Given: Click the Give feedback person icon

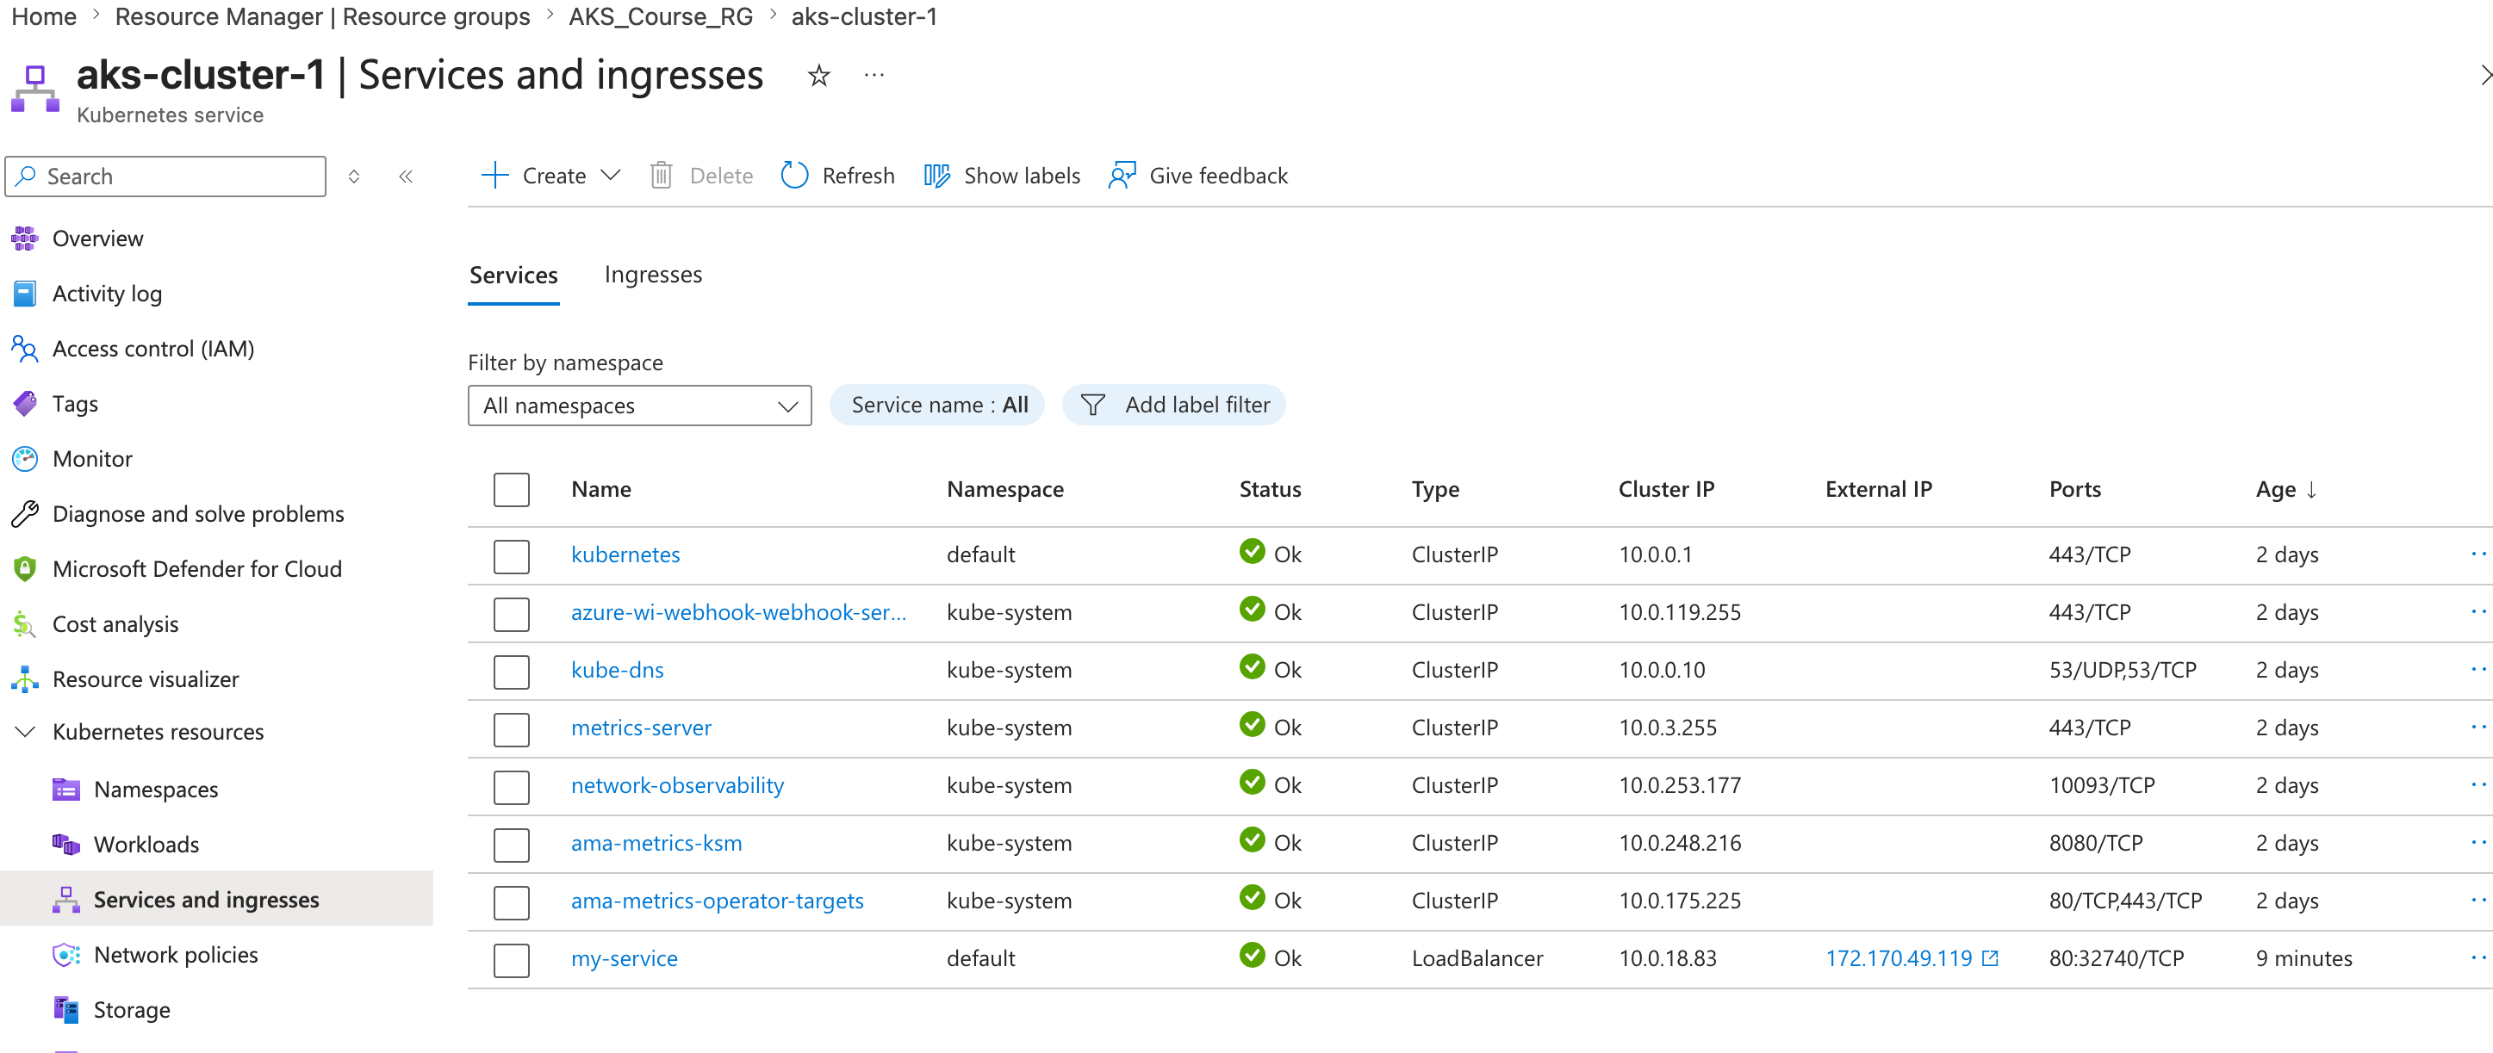Looking at the screenshot, I should tap(1122, 175).
